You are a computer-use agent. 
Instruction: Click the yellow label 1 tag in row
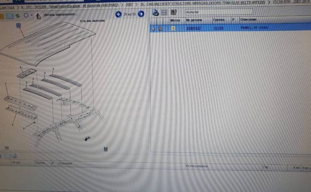(x=173, y=28)
